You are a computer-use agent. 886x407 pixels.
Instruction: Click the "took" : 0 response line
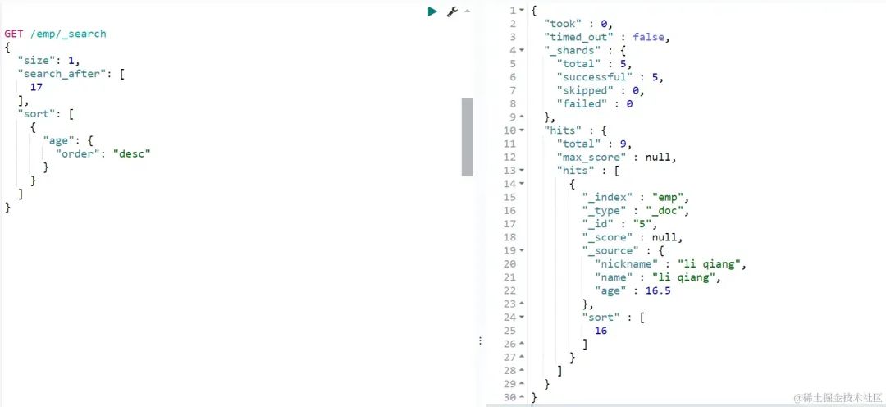pos(578,24)
